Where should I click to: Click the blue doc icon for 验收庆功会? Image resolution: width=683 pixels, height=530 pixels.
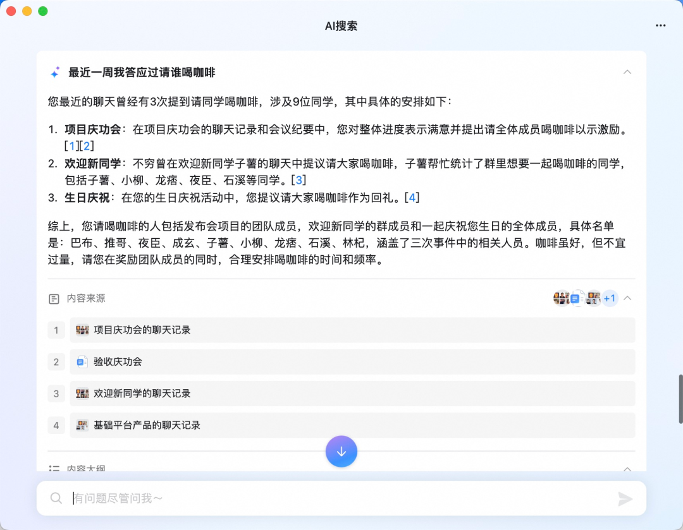point(82,361)
